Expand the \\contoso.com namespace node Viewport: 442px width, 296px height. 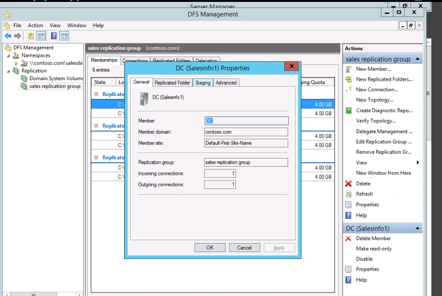[x=17, y=63]
